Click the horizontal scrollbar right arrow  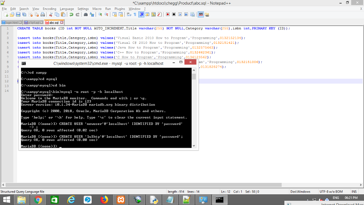(361, 185)
